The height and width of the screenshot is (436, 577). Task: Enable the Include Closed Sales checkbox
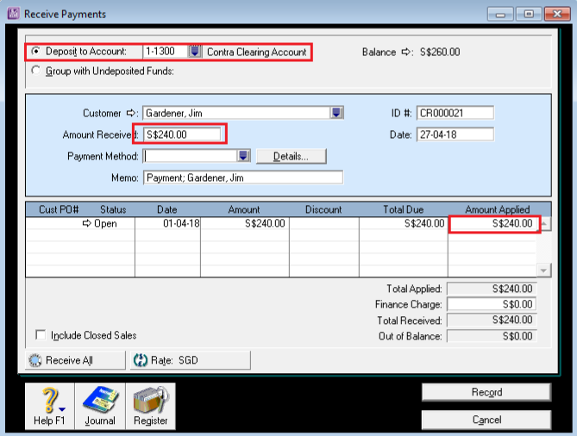[41, 335]
